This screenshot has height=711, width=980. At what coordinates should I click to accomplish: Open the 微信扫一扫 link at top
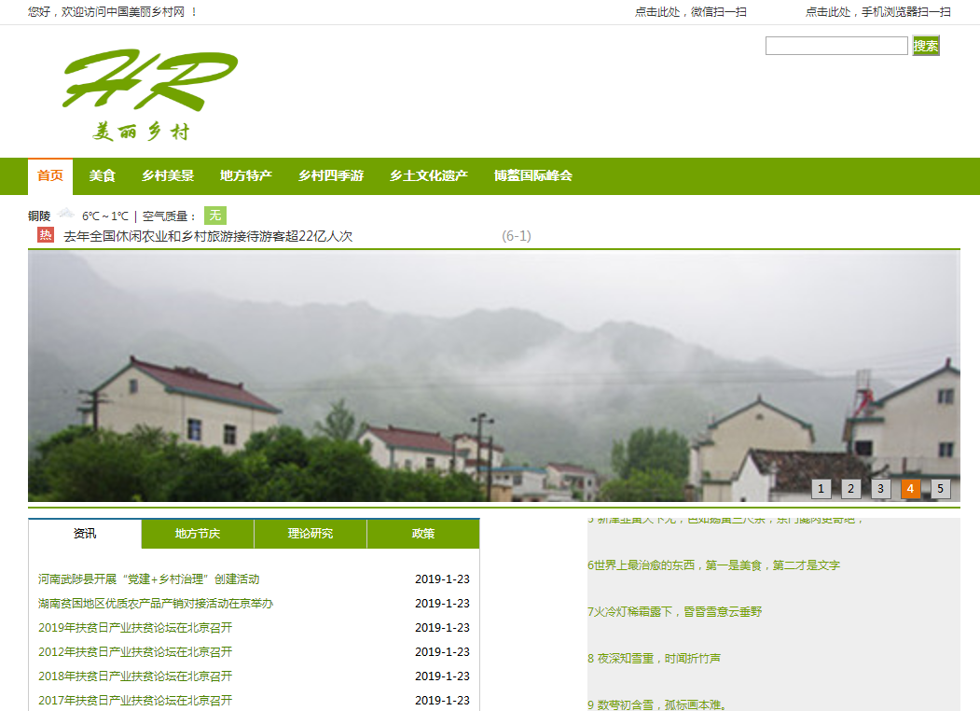coord(691,12)
